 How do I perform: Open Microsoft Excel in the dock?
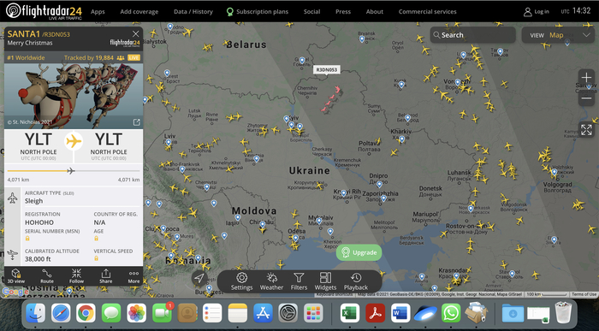349,313
